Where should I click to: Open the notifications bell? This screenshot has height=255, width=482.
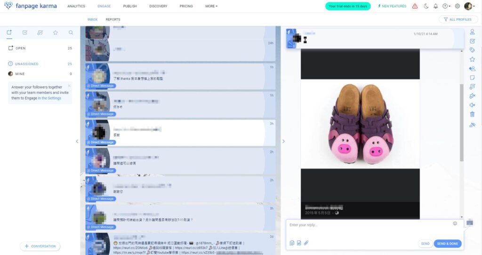point(435,6)
